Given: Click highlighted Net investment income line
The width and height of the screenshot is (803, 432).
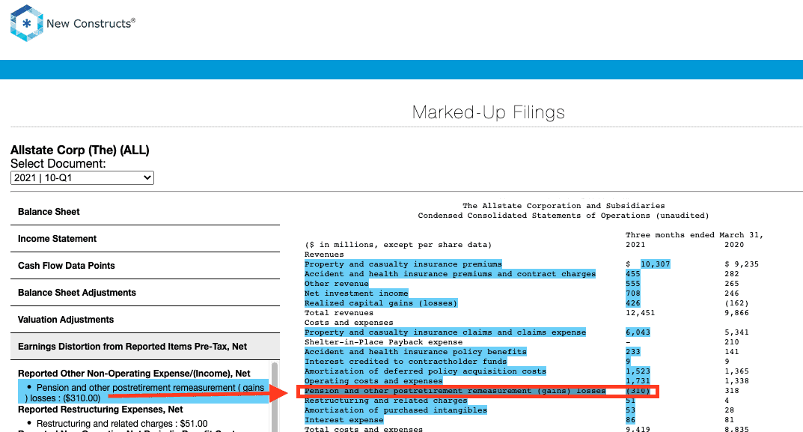Looking at the screenshot, I should pos(356,293).
